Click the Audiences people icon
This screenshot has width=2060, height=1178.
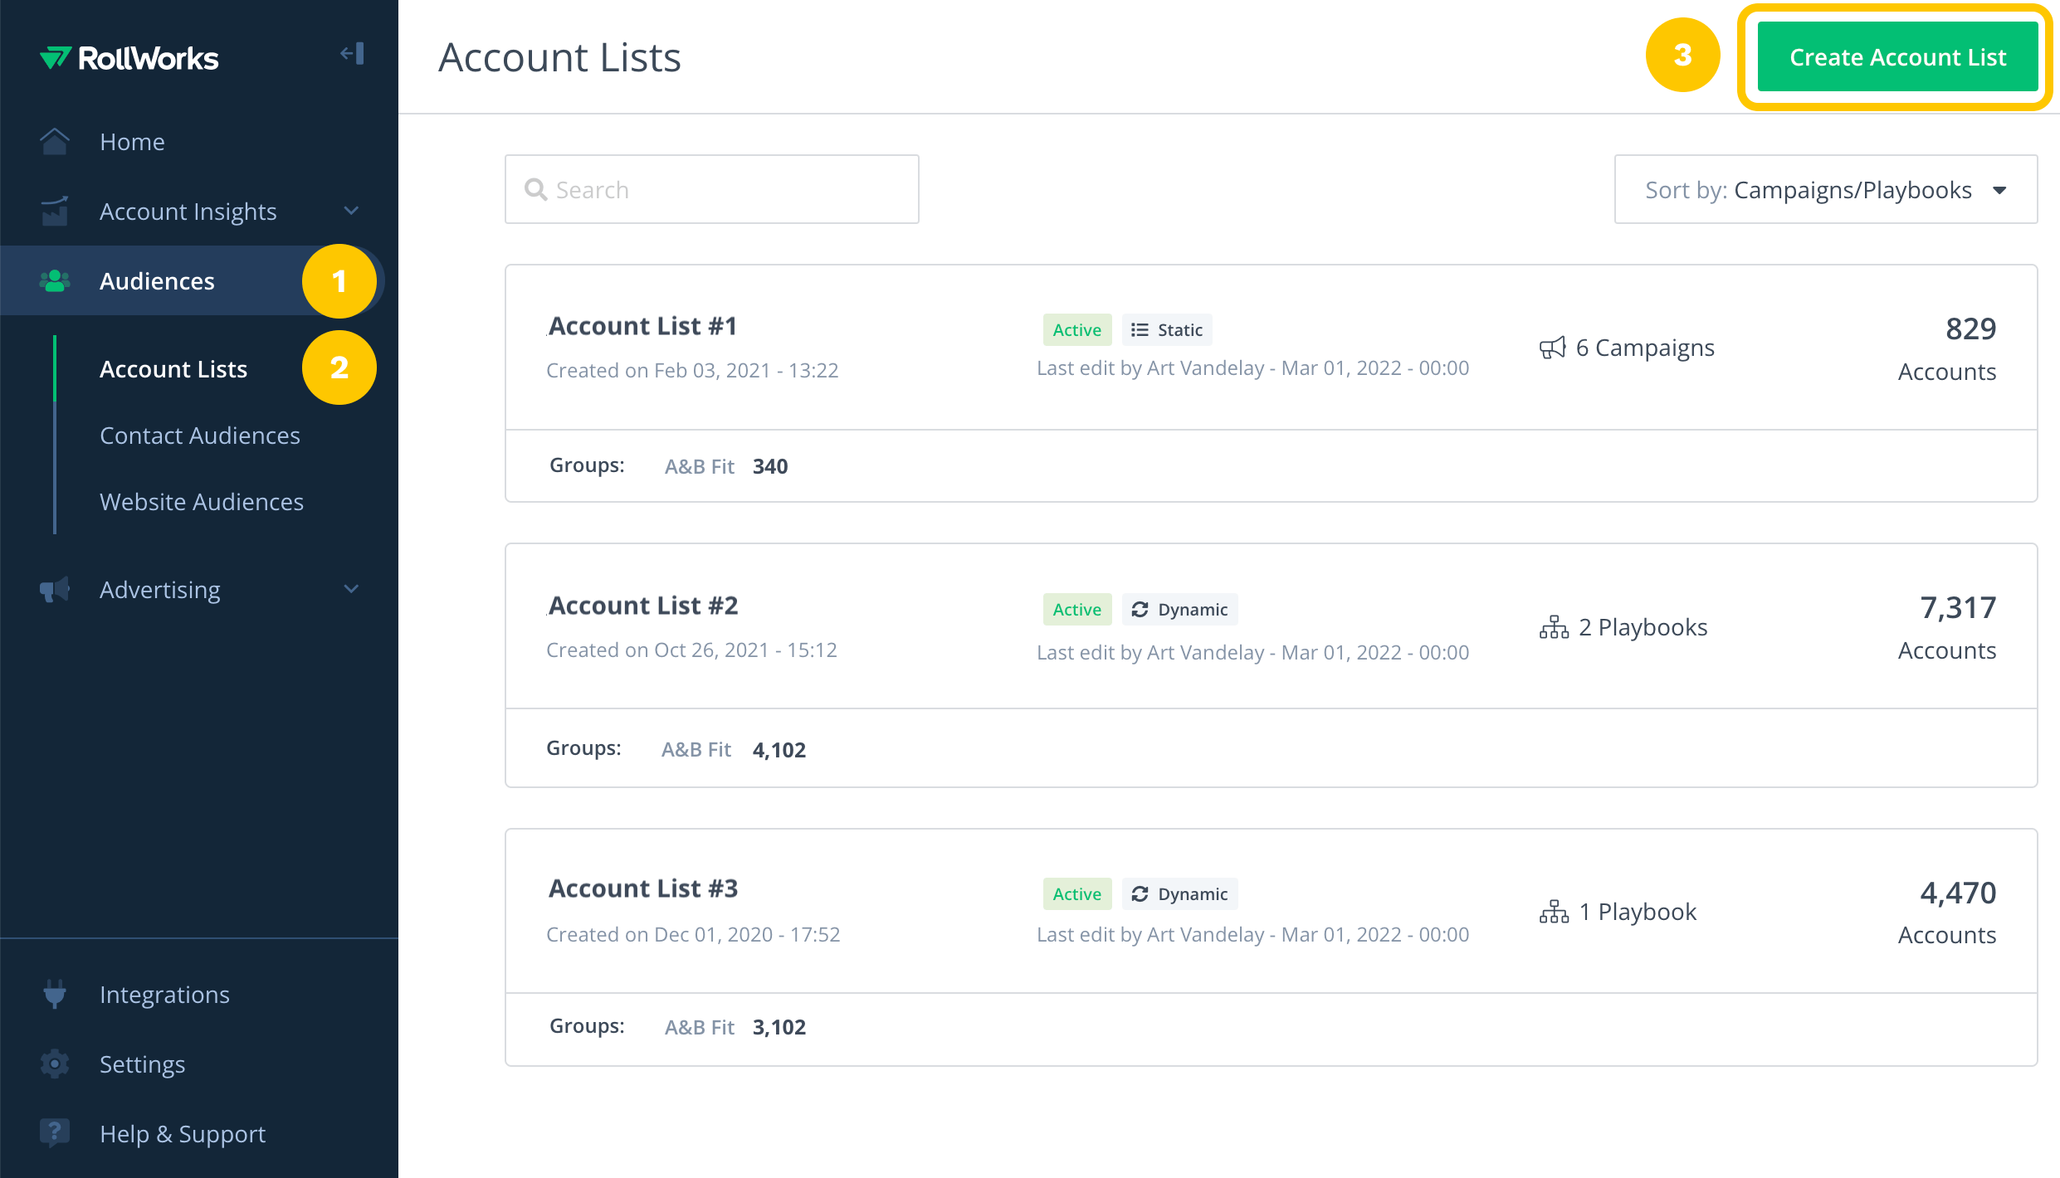pyautogui.click(x=55, y=281)
